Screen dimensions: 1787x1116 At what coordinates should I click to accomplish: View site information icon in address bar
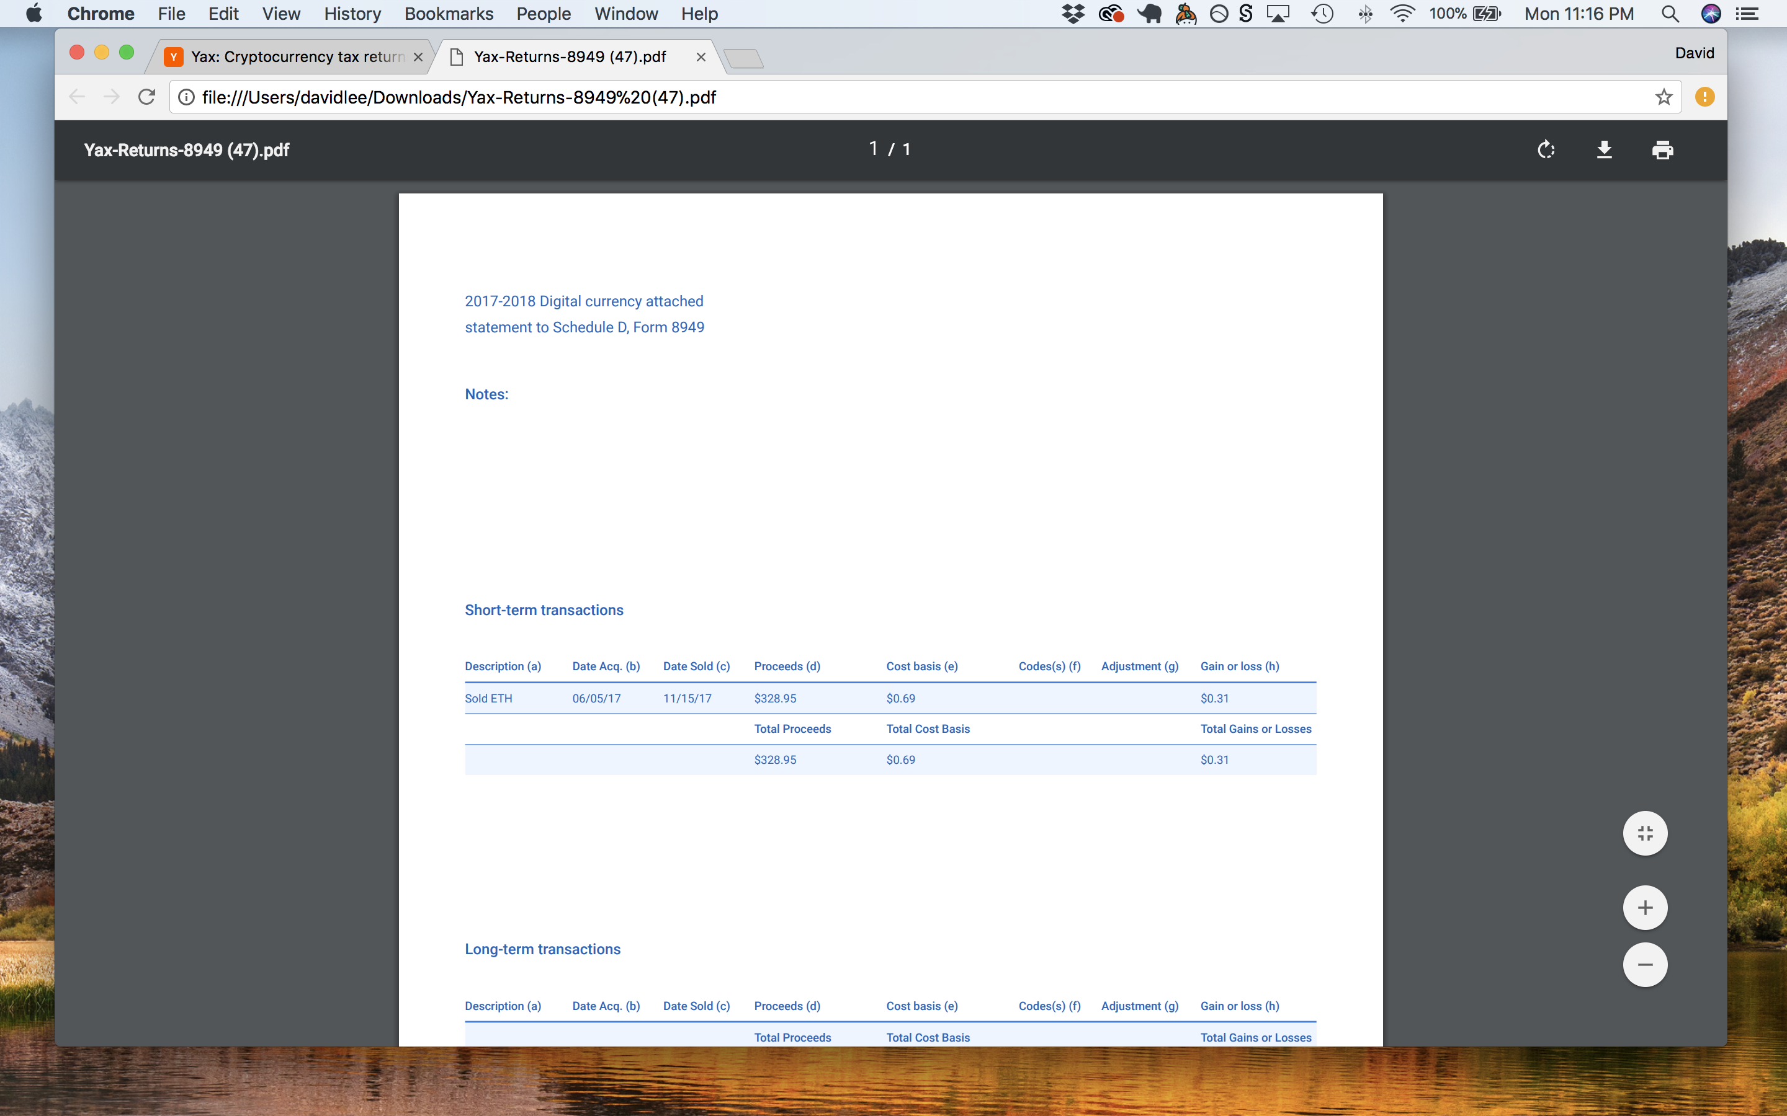[187, 97]
